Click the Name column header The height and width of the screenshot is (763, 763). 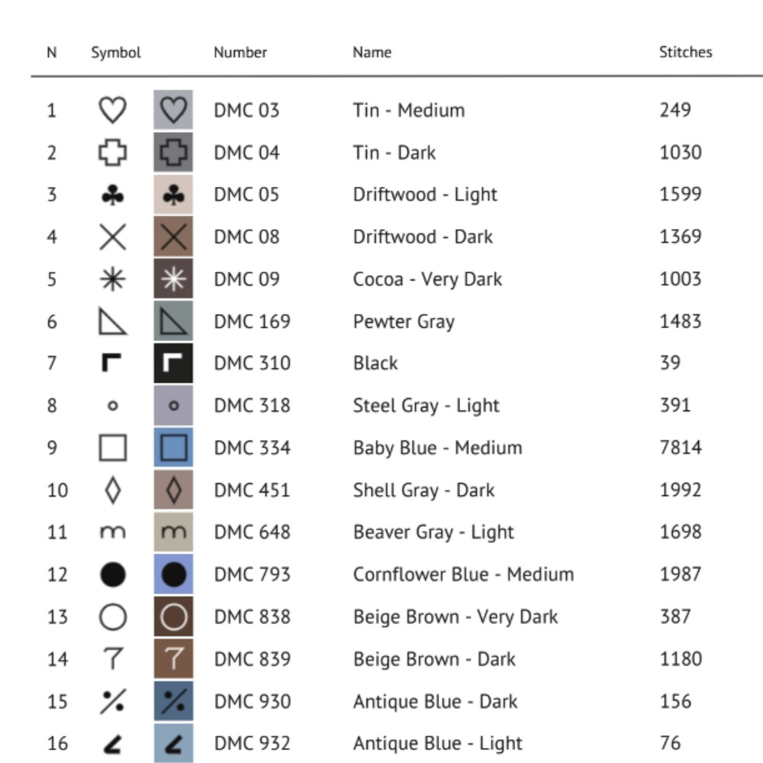point(372,53)
